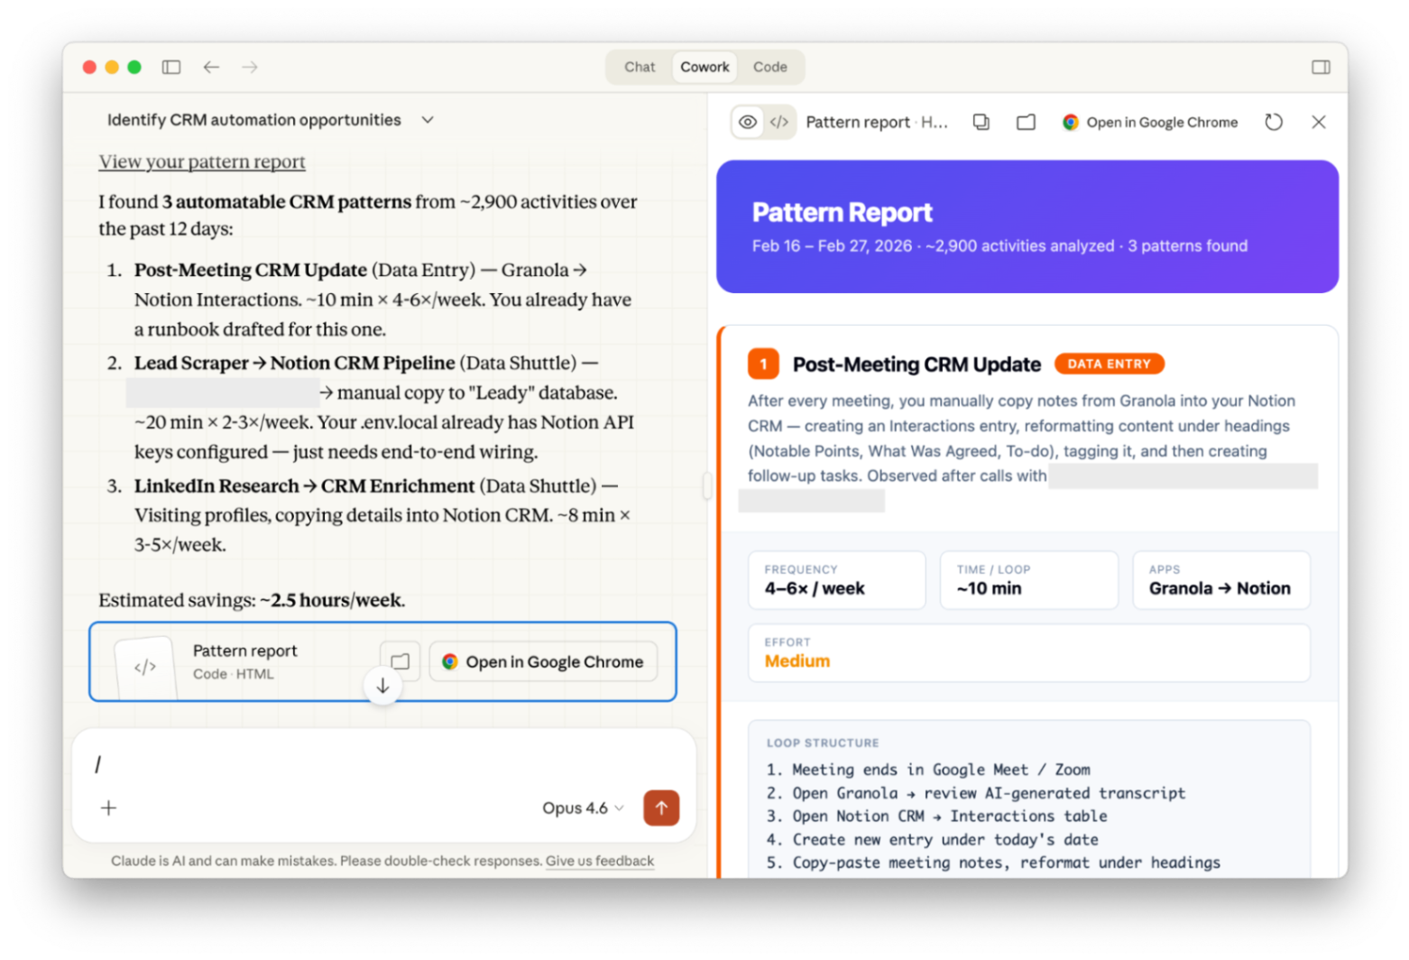This screenshot has height=960, width=1409.
Task: Click the 'Pattern report · H...' preview title
Action: point(877,122)
